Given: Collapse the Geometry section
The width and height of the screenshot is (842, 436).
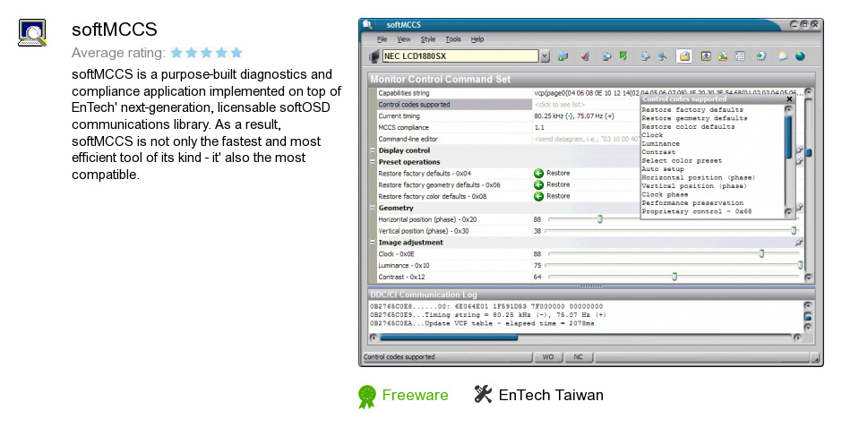Looking at the screenshot, I should click(x=372, y=208).
